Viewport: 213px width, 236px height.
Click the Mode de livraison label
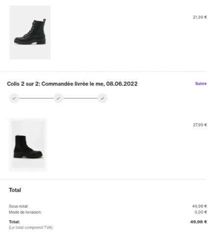coord(25,212)
